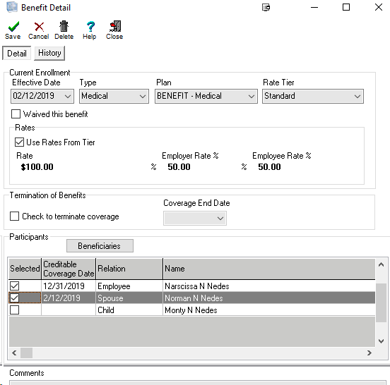Select Monty N Nedes checkbox
The width and height of the screenshot is (390, 385).
point(14,310)
